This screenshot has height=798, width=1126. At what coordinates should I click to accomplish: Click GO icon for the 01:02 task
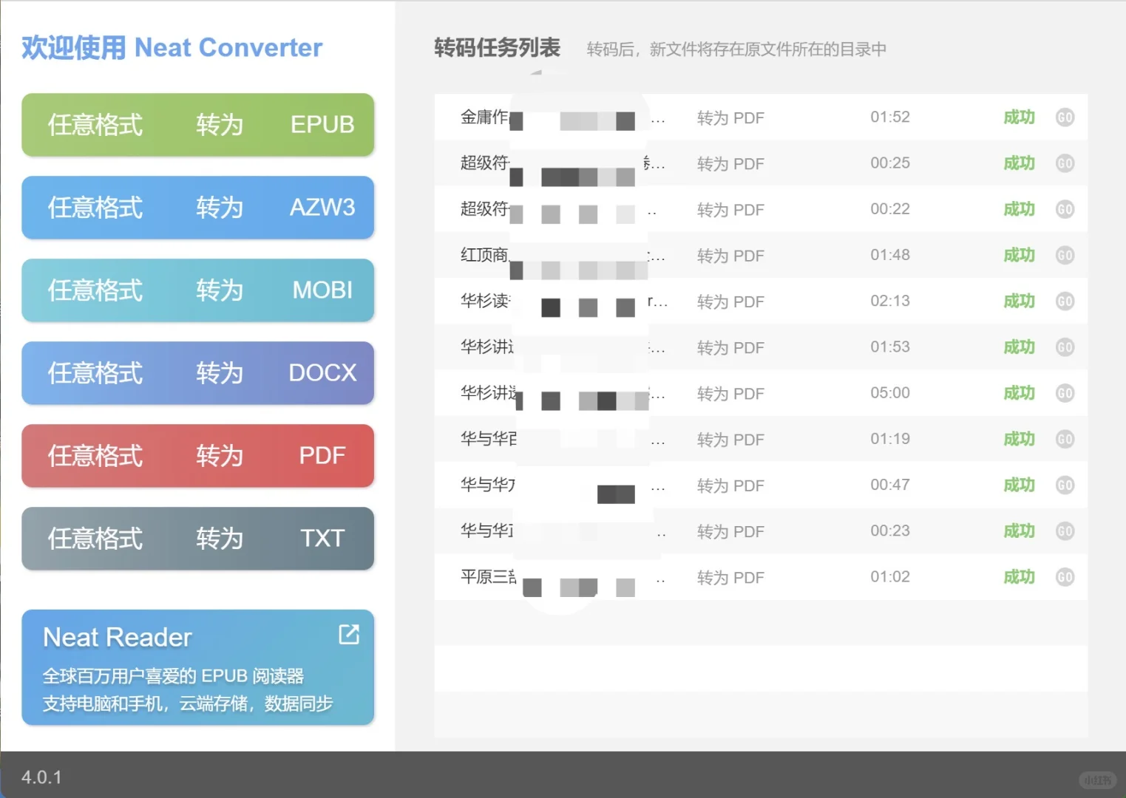(1065, 577)
